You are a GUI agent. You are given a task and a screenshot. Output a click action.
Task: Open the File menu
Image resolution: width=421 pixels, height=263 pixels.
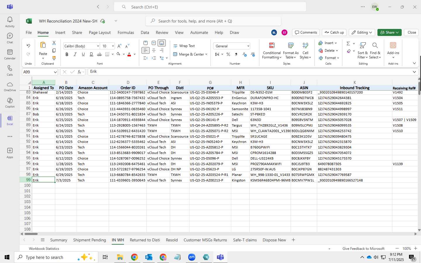click(29, 32)
